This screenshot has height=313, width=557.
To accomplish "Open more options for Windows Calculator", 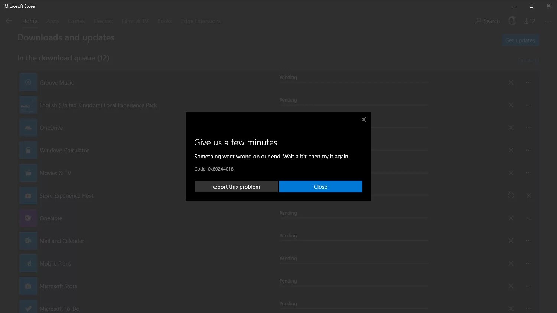I will pos(529,150).
